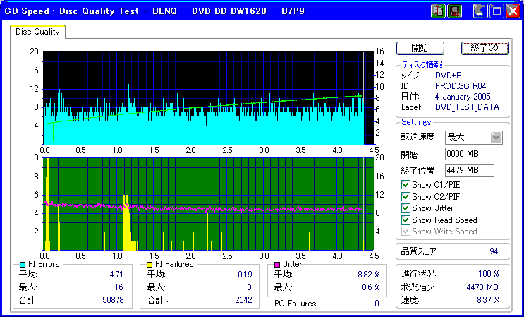Image resolution: width=524 pixels, height=317 pixels.
Task: Click the yellow PI Failures color swatch
Action: click(x=150, y=265)
